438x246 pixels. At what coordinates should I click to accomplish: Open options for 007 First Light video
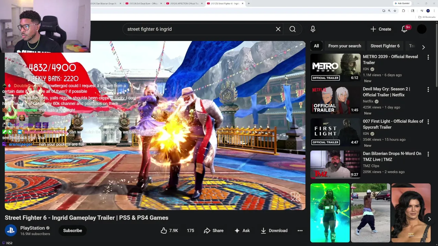[x=428, y=122]
